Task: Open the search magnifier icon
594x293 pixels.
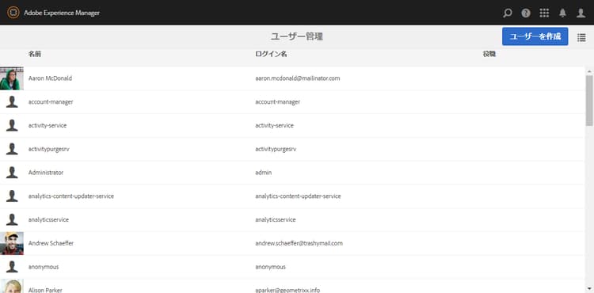Action: pyautogui.click(x=507, y=13)
